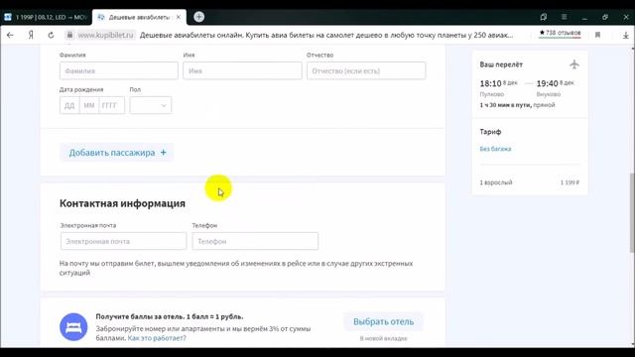Click the Пулково airport label
635x357 pixels.
[x=492, y=94]
